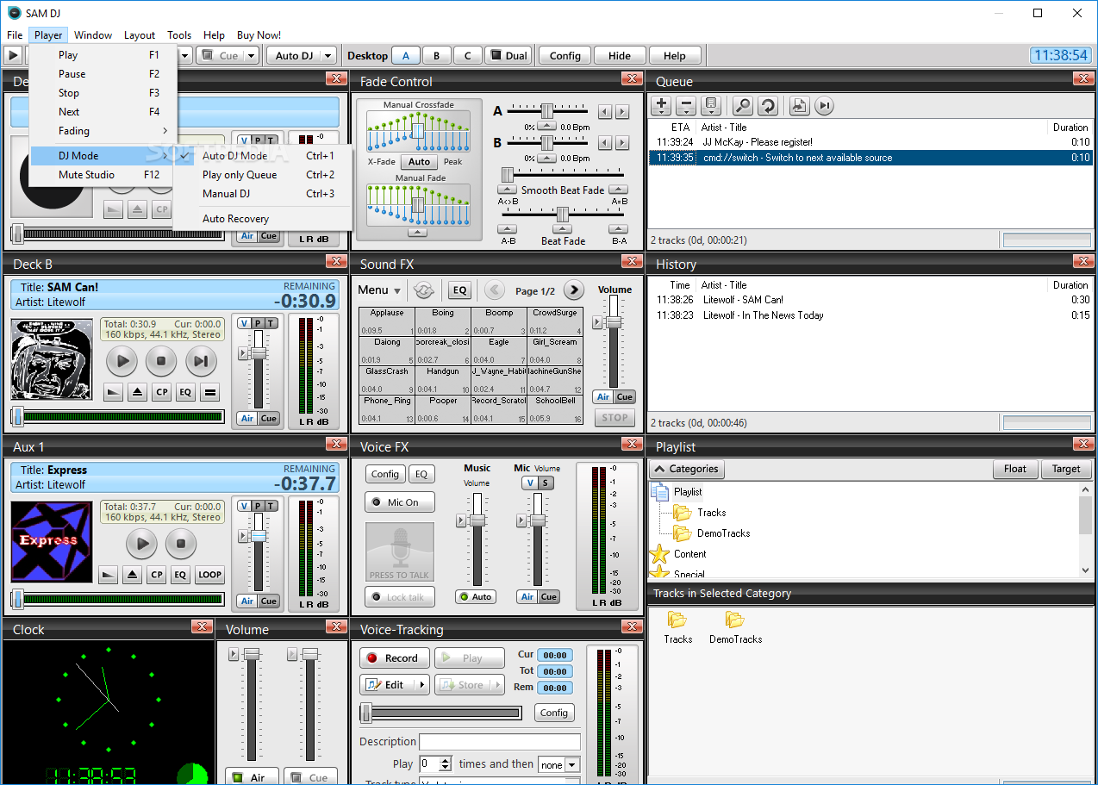This screenshot has width=1098, height=785.
Task: Eject the track from Deck B
Action: click(137, 392)
